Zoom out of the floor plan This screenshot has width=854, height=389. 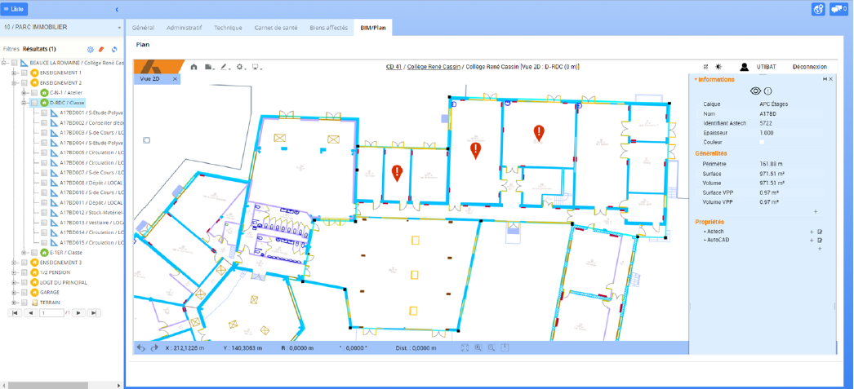point(491,347)
